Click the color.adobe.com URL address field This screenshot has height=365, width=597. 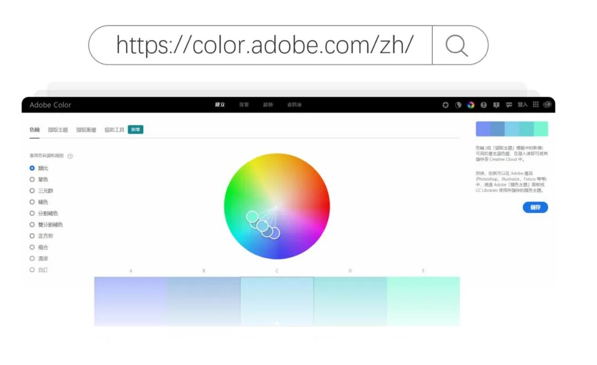pos(261,45)
